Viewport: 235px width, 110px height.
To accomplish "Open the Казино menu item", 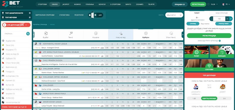I will tap(77, 4).
